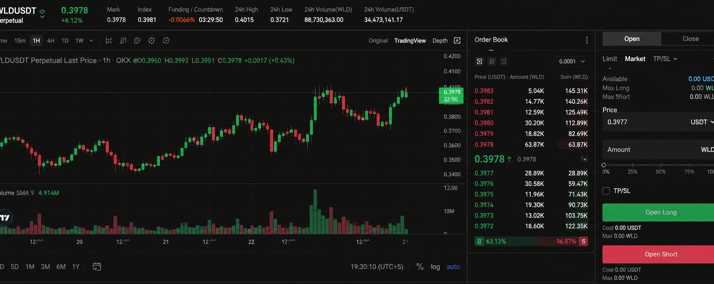
Task: Select the bid price 0.3977 row
Action: (531, 173)
